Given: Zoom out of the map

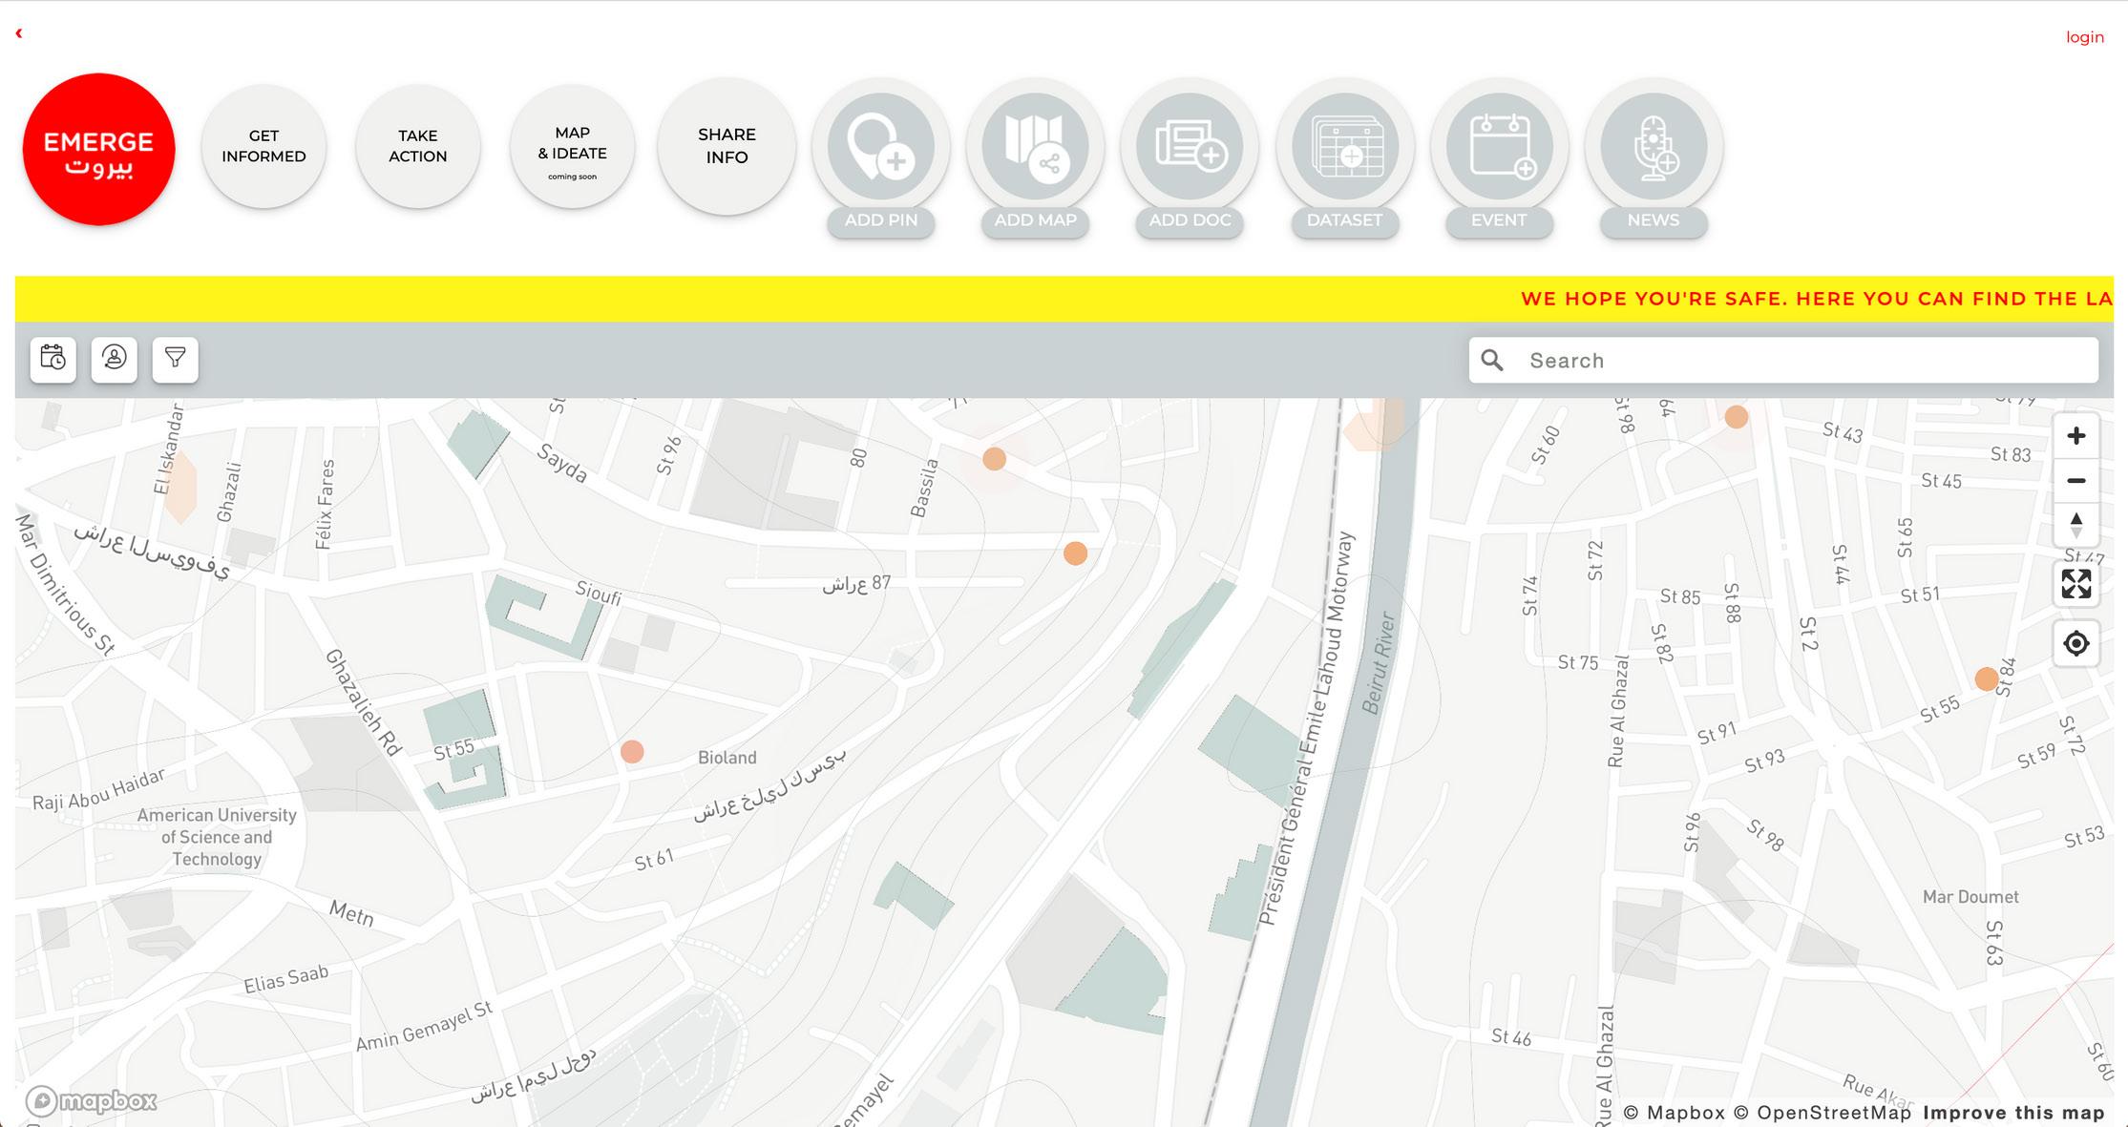Looking at the screenshot, I should point(2075,481).
